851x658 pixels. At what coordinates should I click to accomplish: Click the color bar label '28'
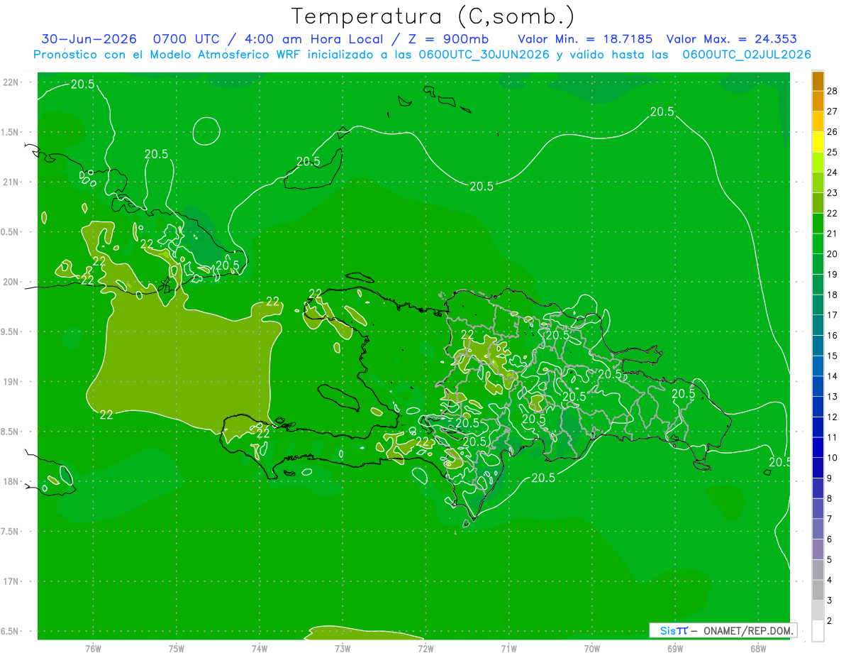point(833,91)
